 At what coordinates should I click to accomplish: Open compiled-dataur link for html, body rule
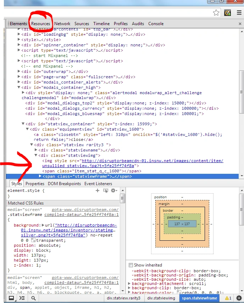pos(82,282)
